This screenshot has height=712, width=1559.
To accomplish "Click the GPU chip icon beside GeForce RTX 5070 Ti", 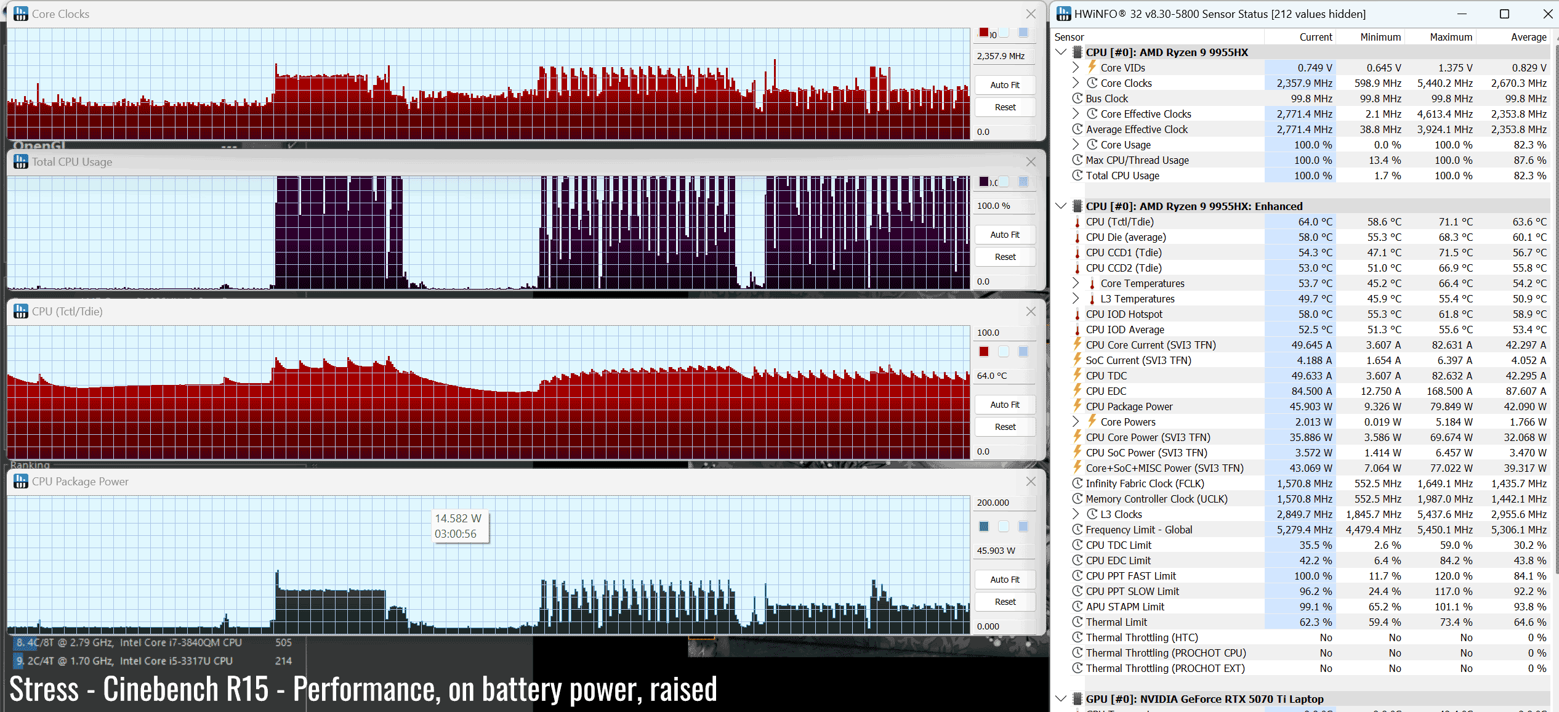I will tap(1078, 698).
